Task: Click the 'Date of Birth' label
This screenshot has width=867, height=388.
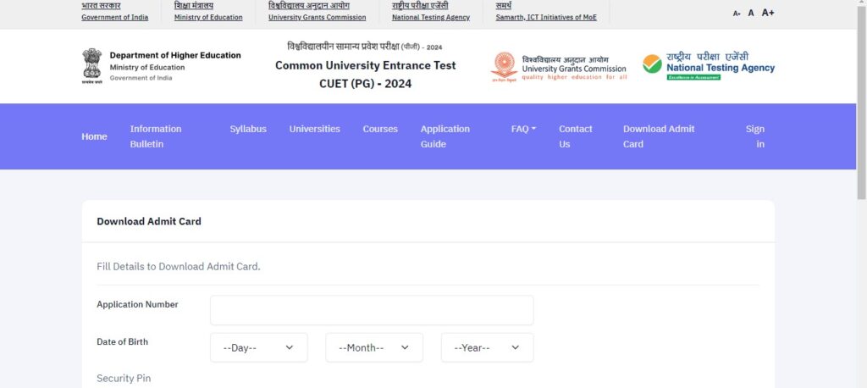Action: (122, 342)
